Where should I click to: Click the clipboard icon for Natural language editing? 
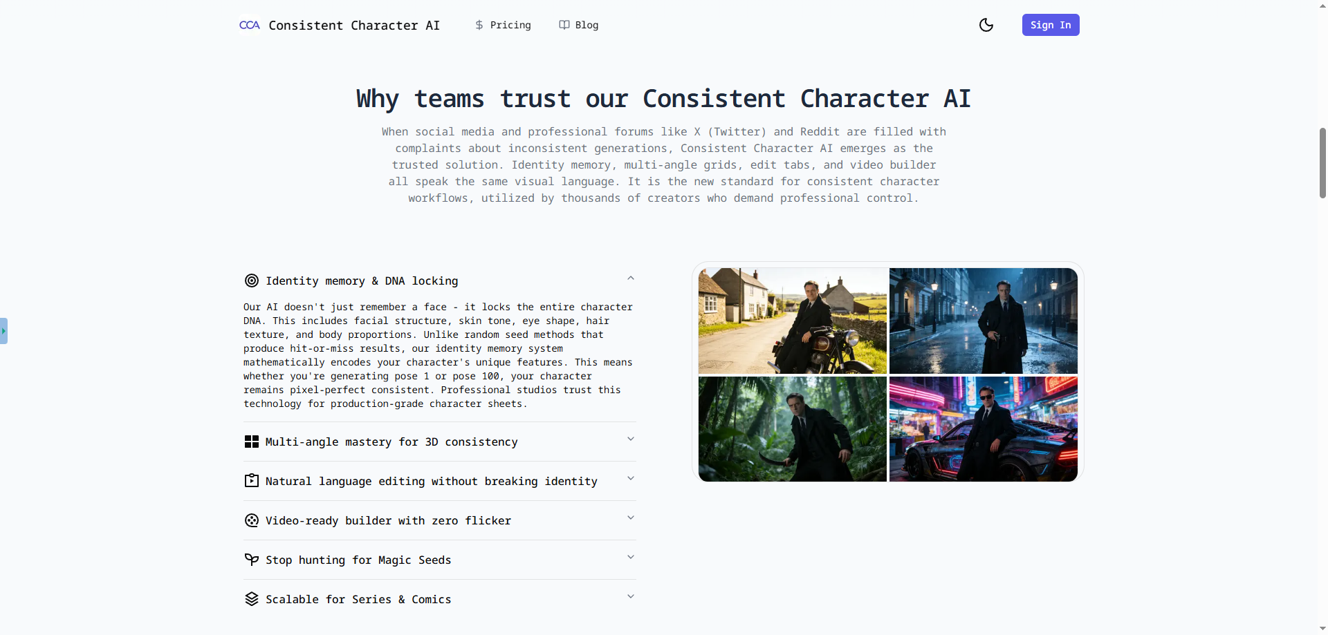pos(251,481)
